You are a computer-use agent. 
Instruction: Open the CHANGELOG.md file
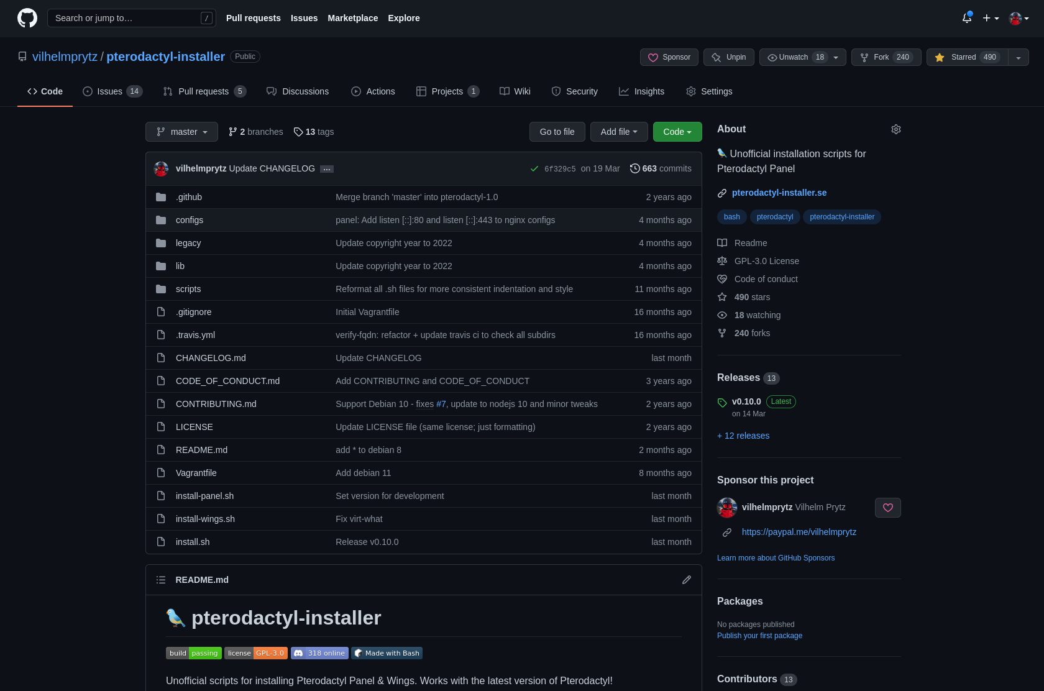211,358
